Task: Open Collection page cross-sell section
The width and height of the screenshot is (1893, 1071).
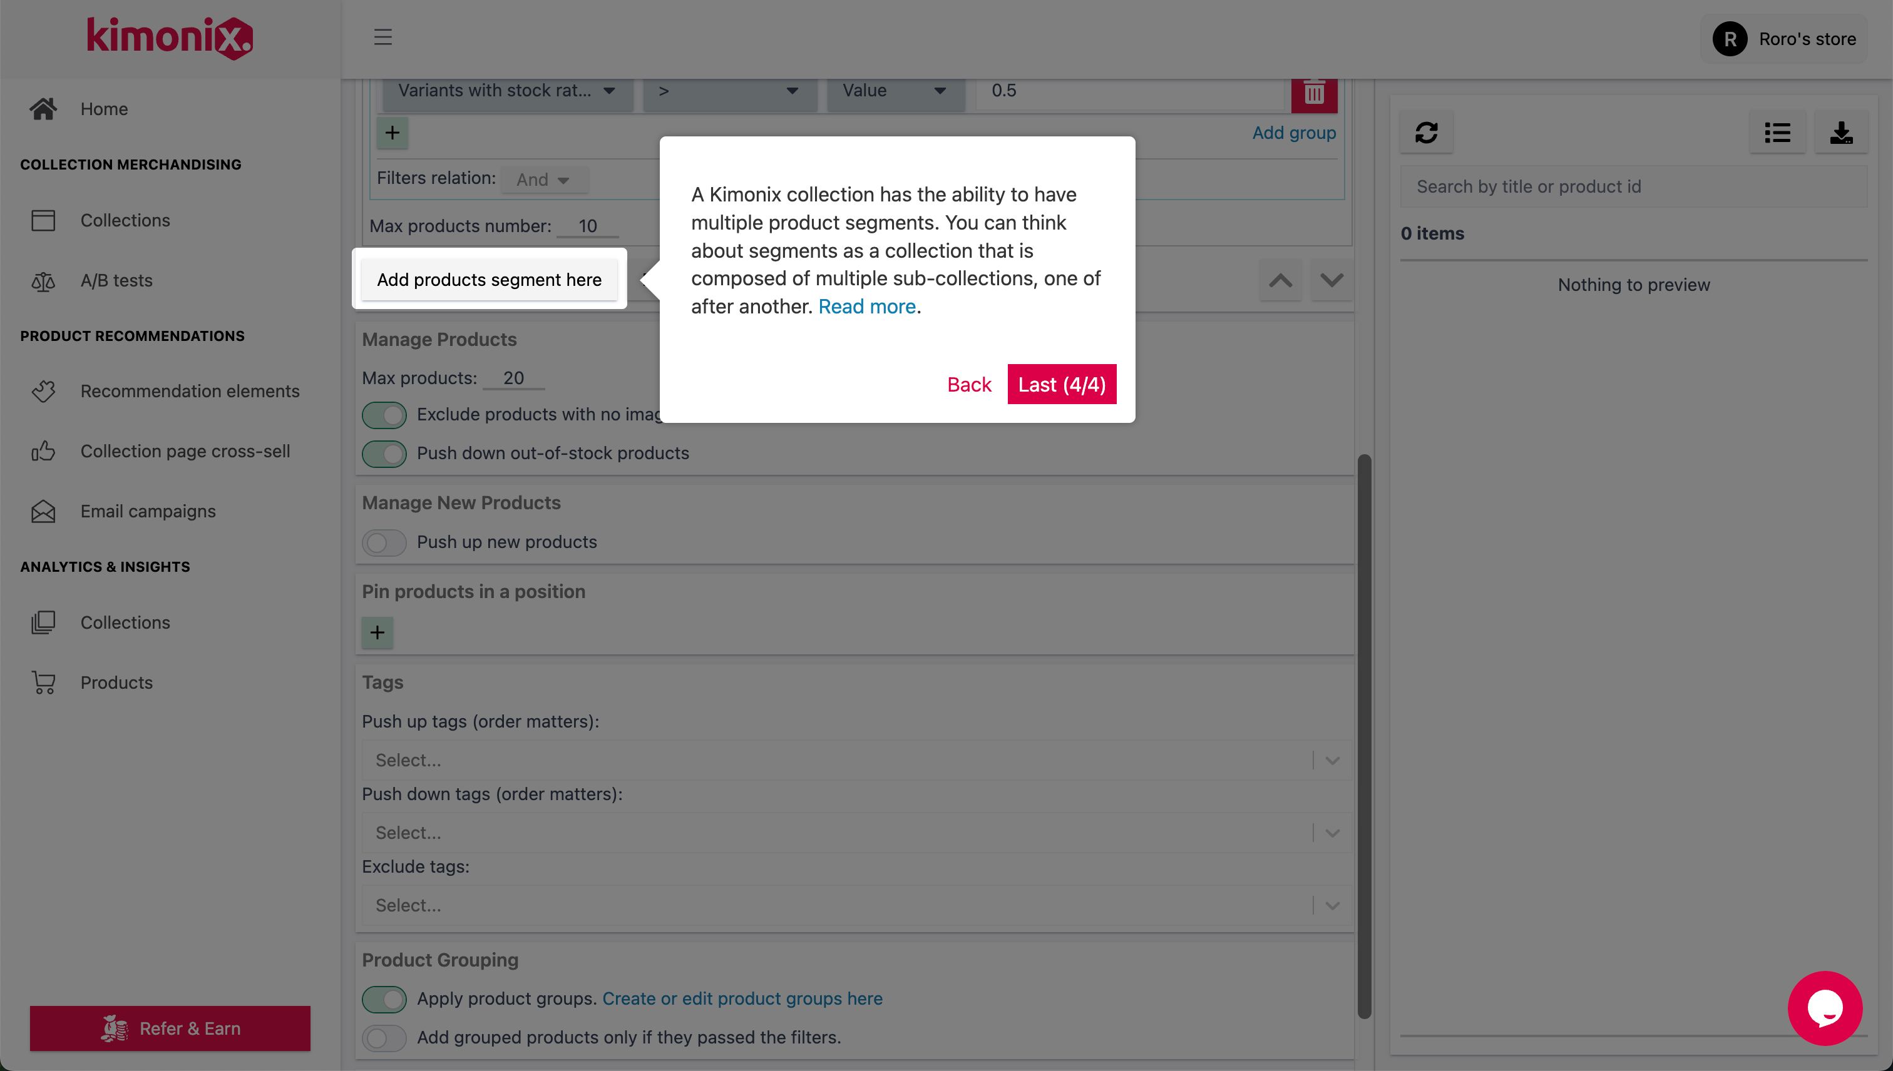Action: click(185, 451)
